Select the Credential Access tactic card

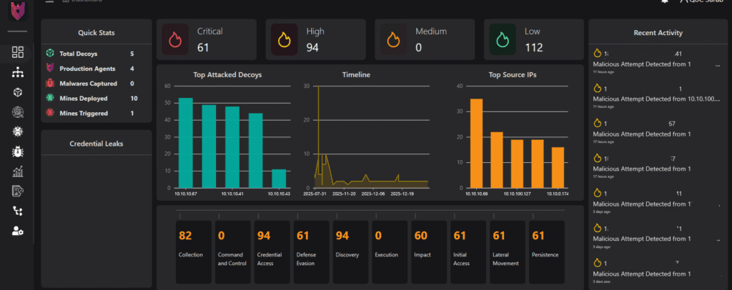(272, 251)
